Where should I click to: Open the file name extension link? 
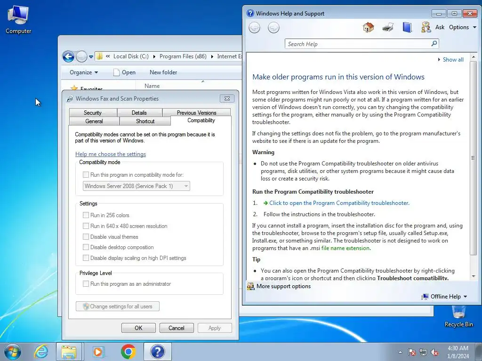coord(346,248)
